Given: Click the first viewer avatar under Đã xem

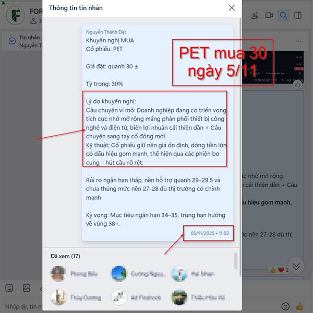Looking at the screenshot, I should pyautogui.click(x=58, y=274).
